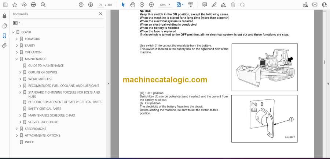Click the delete trash icon
330x159 pixels.
[x=233, y=5]
